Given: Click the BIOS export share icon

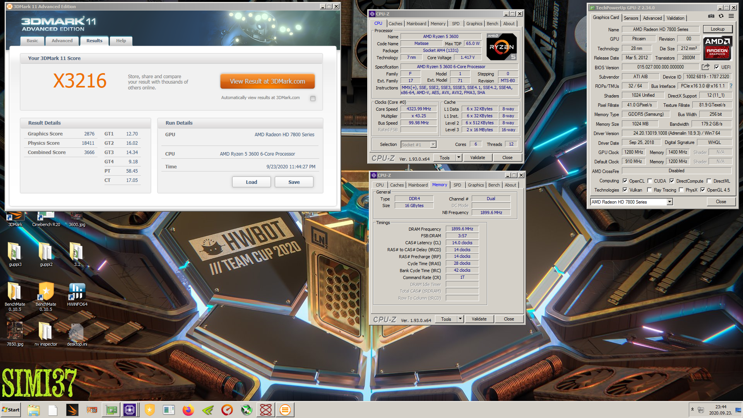Looking at the screenshot, I should click(x=705, y=67).
